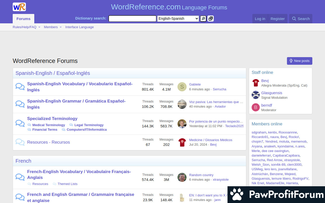Click the avatar beside Voz pasiva post
This screenshot has width=325, height=203.
pyautogui.click(x=182, y=104)
